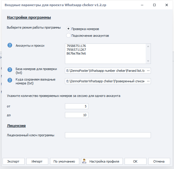Show help for База номеров для проверки

tap(10, 70)
